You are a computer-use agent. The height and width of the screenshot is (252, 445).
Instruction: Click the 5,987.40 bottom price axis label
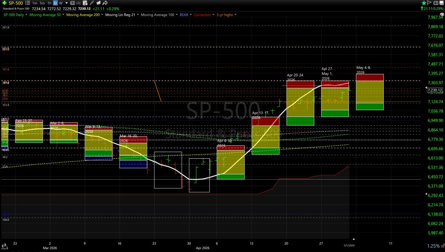pyautogui.click(x=435, y=233)
